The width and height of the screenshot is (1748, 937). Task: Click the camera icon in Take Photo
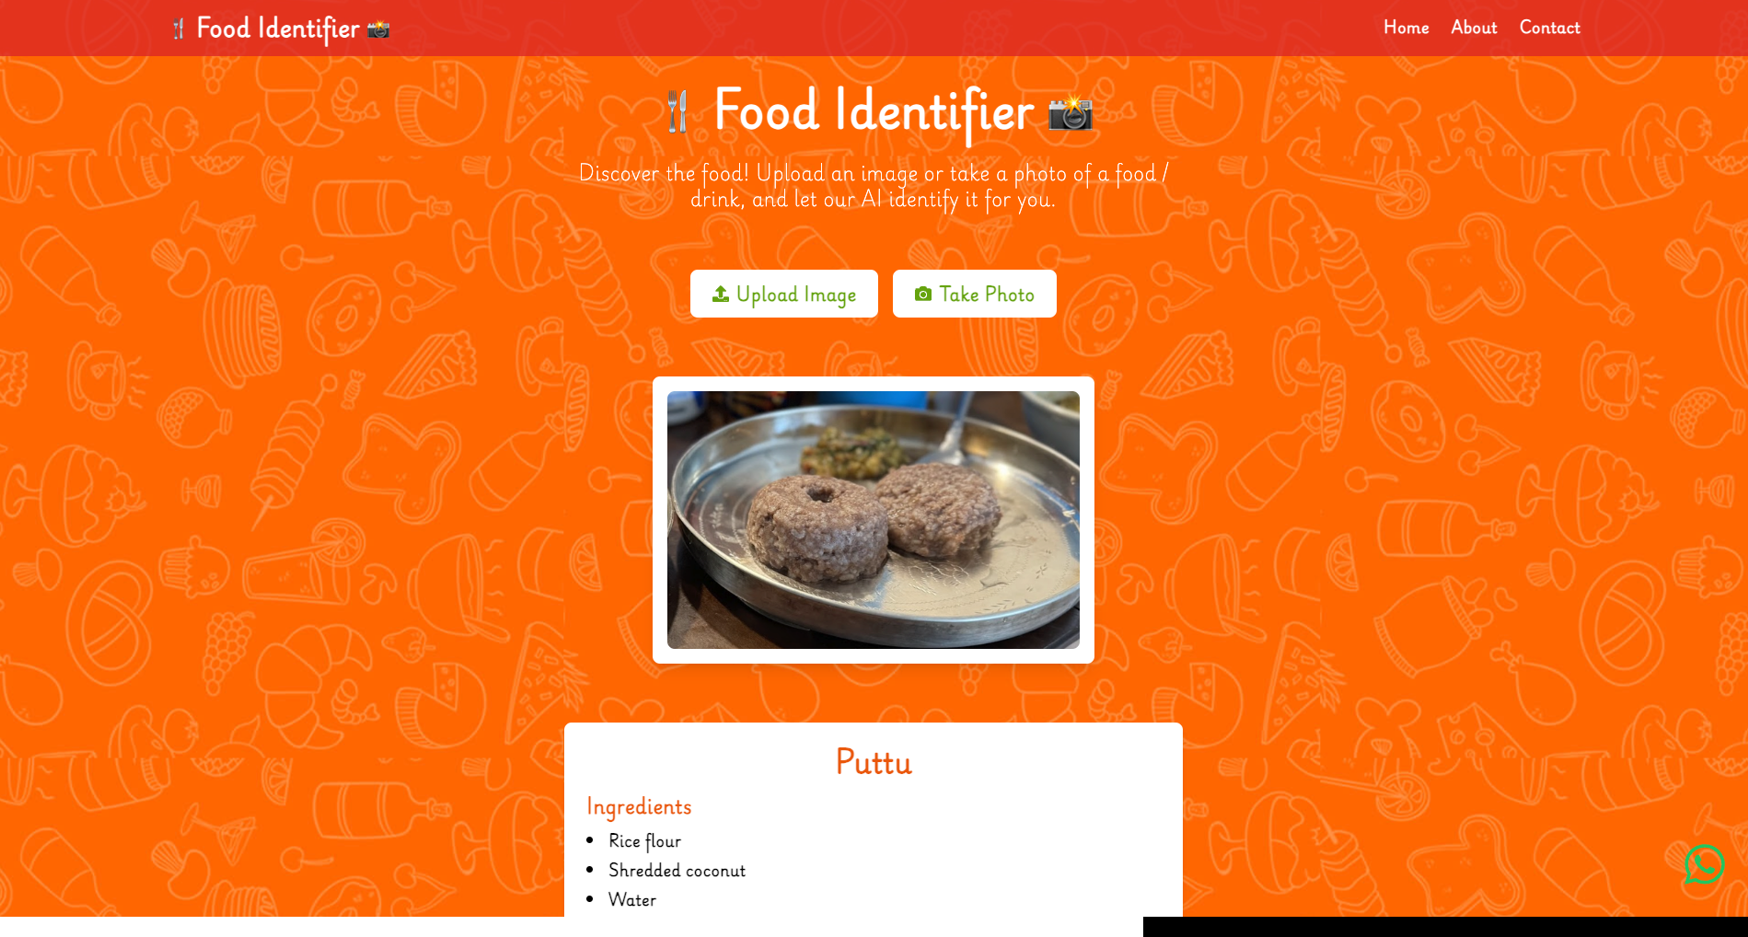click(x=923, y=294)
